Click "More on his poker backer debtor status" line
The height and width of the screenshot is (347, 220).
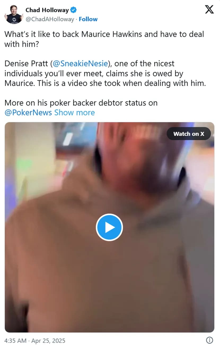(x=81, y=103)
